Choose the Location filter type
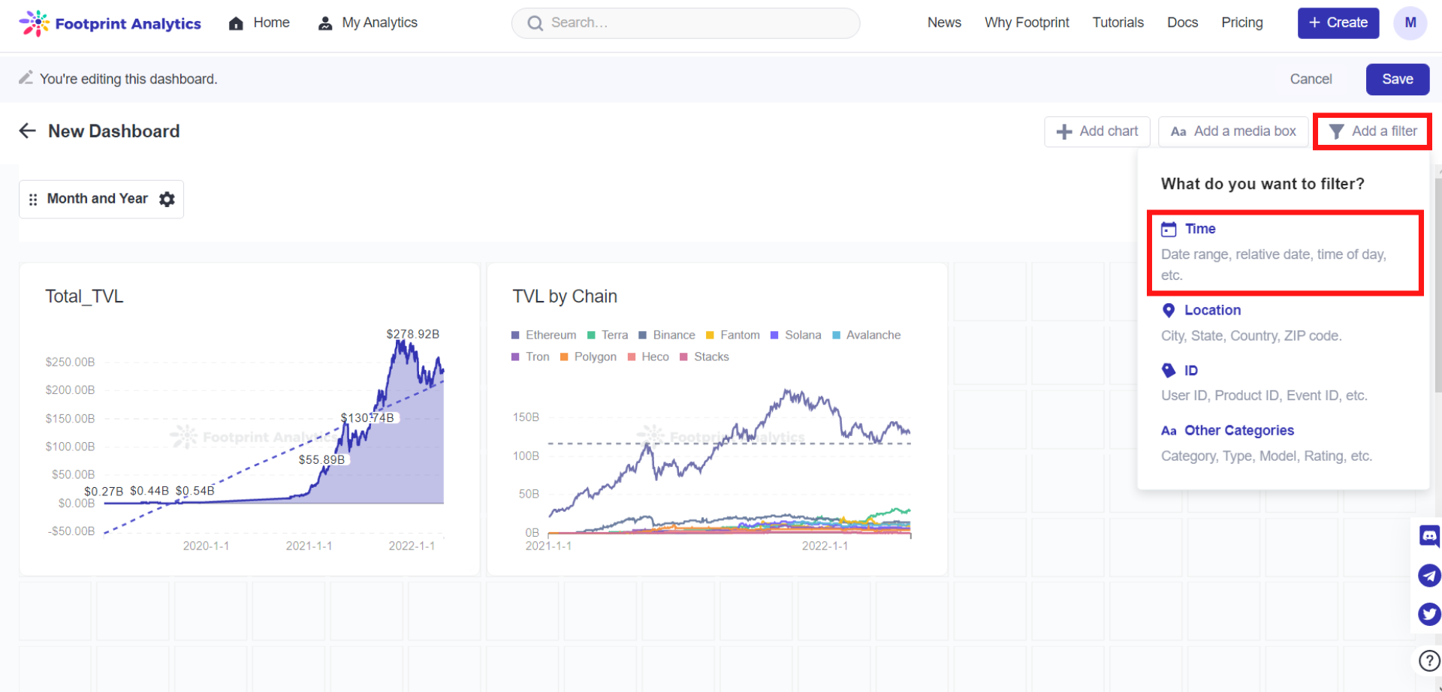 point(1212,311)
